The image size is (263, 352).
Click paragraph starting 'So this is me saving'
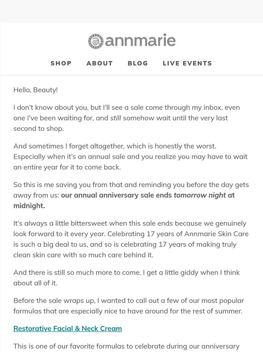pyautogui.click(x=131, y=195)
